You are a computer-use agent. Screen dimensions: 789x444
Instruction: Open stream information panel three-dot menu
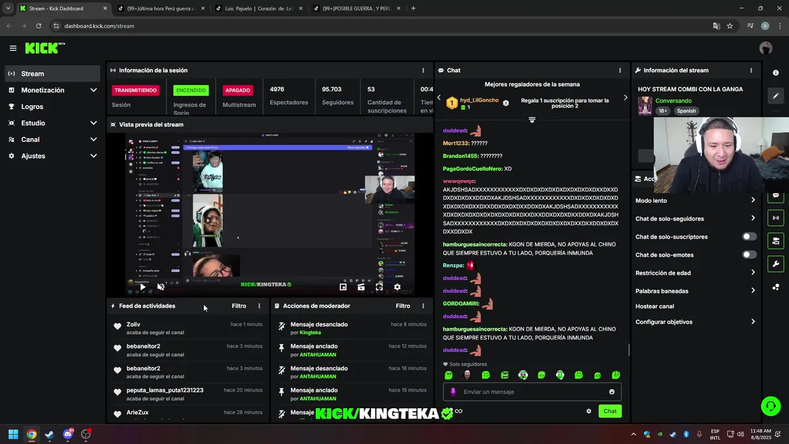tap(751, 70)
